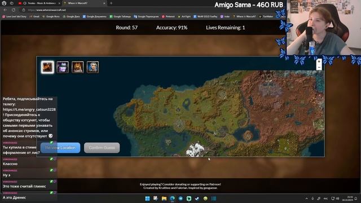Open Google Таблицы bookmark
Screen dimensions: 361x203
(120, 16)
